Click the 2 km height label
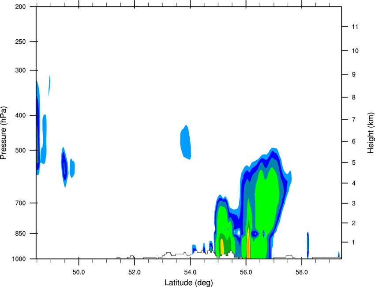The height and width of the screenshot is (287, 375). [x=354, y=223]
